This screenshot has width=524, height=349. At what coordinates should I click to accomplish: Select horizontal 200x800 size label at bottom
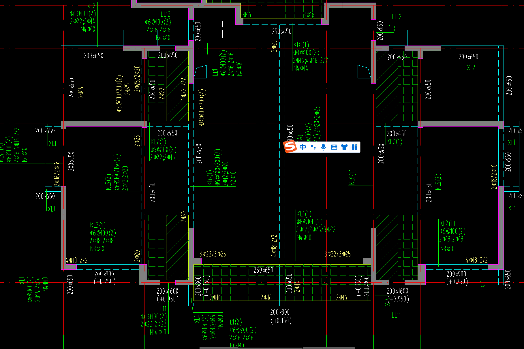pos(280,312)
